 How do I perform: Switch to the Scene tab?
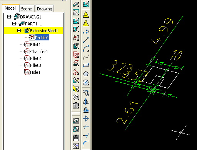coord(27,9)
